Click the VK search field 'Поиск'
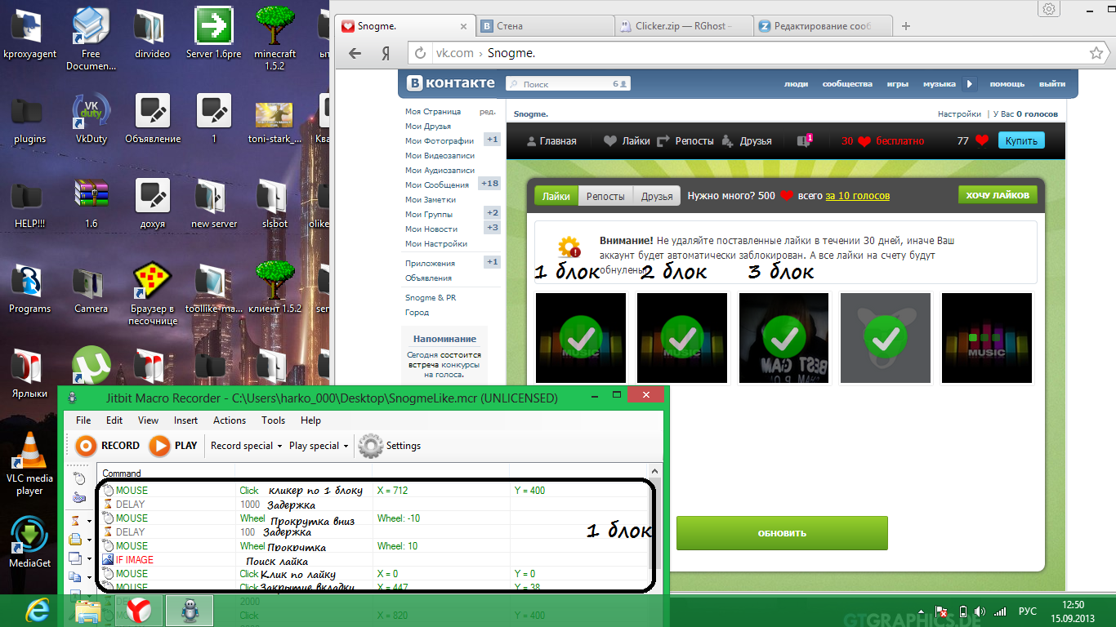This screenshot has height=627, width=1116. [568, 84]
